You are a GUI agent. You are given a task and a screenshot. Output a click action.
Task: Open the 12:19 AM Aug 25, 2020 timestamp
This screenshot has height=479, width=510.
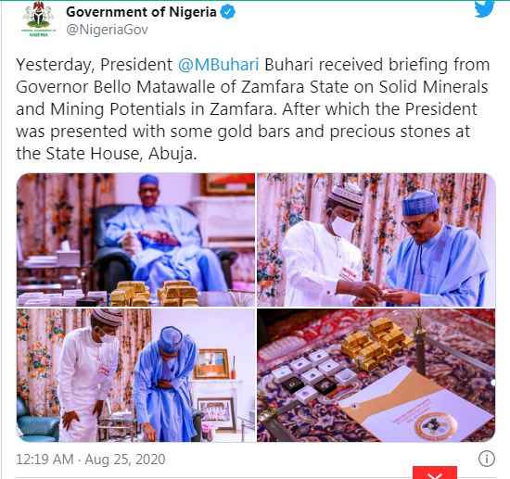coord(91,460)
